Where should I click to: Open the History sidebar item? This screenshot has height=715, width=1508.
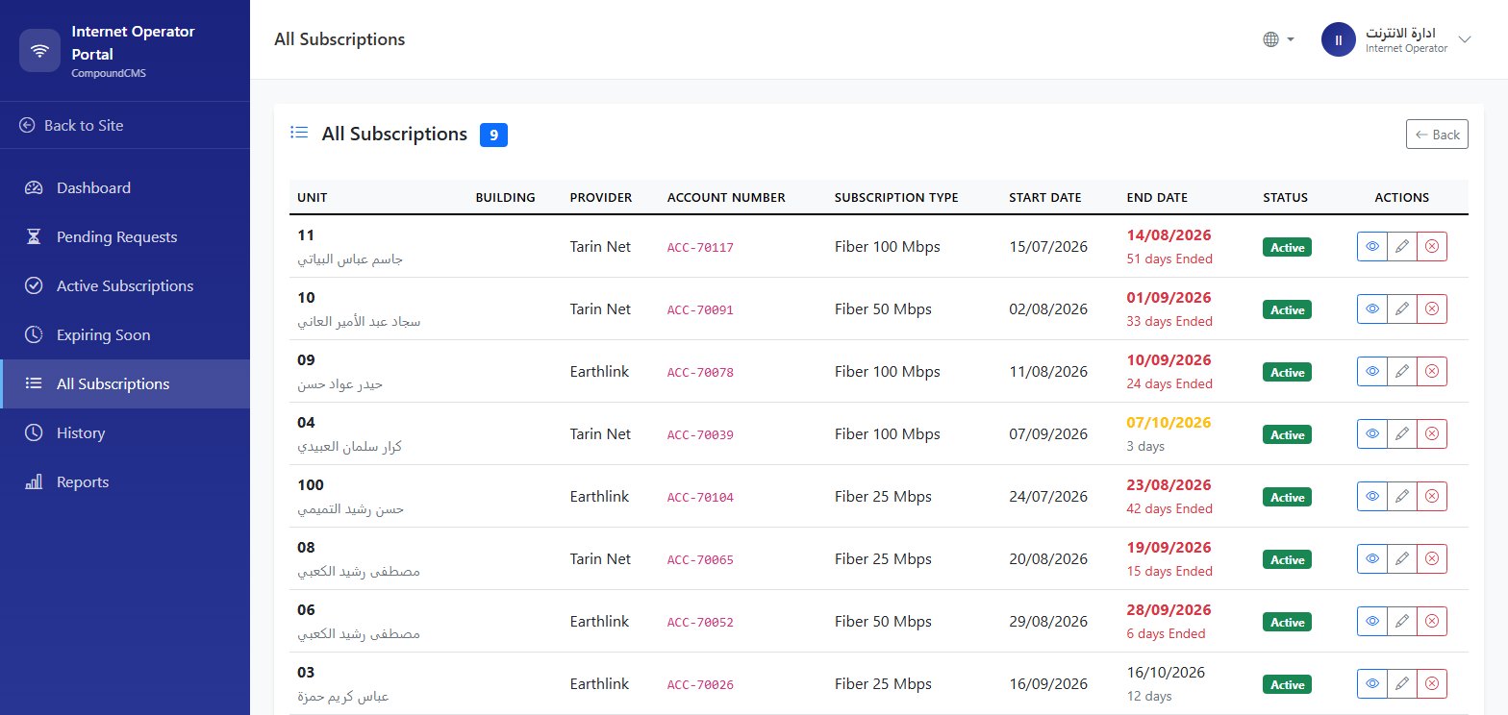click(x=125, y=433)
